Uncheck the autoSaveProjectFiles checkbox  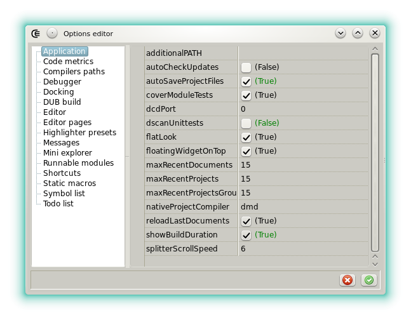(246, 81)
